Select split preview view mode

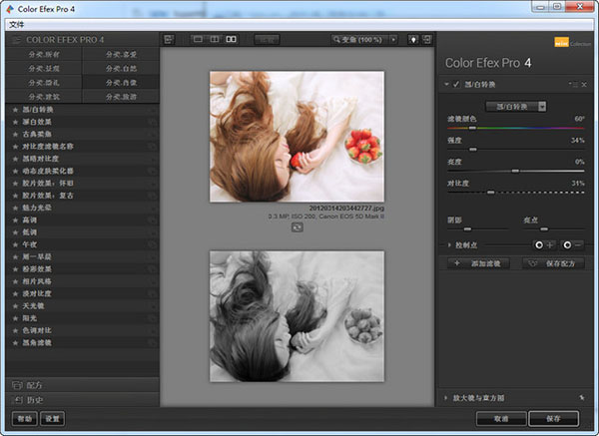(x=214, y=39)
